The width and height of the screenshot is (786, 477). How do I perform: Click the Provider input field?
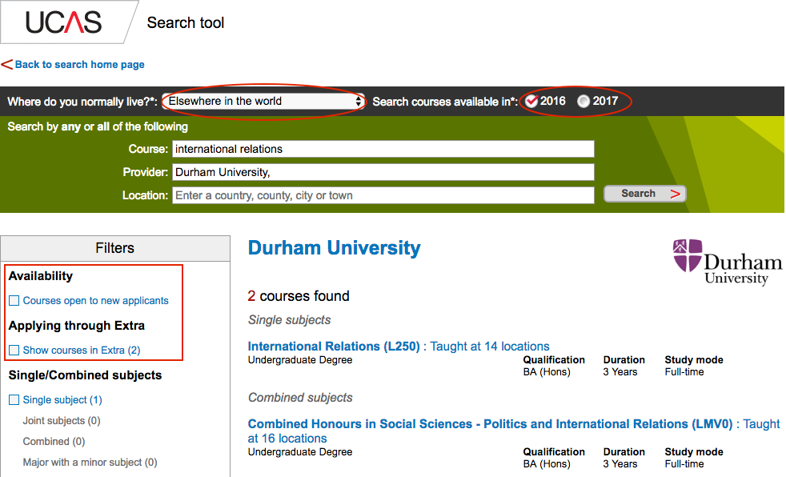383,172
